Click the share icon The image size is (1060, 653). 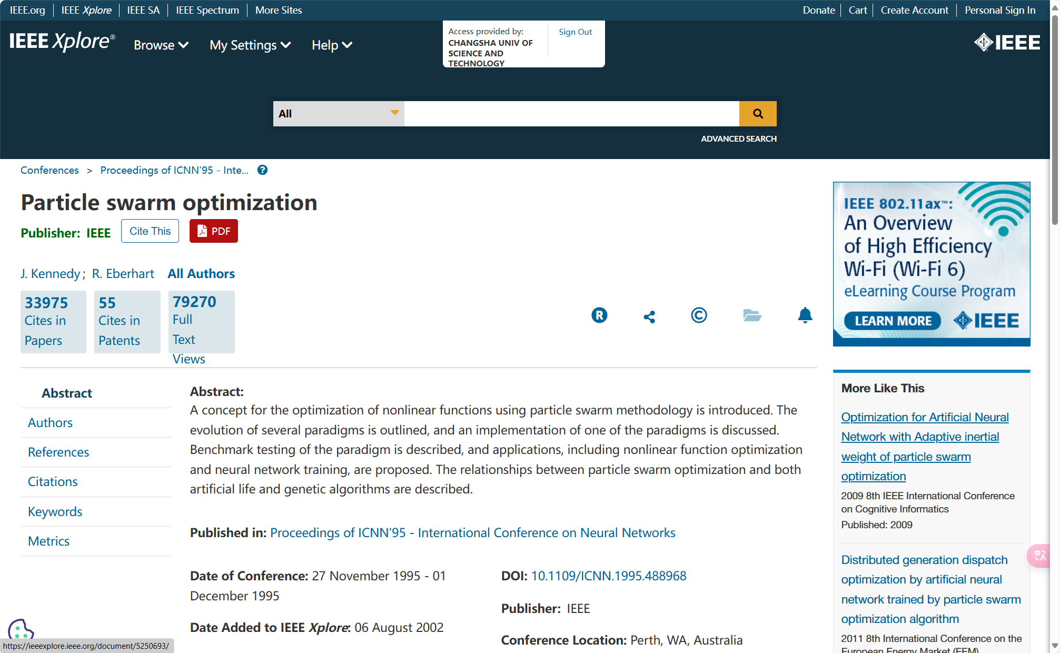pyautogui.click(x=649, y=316)
